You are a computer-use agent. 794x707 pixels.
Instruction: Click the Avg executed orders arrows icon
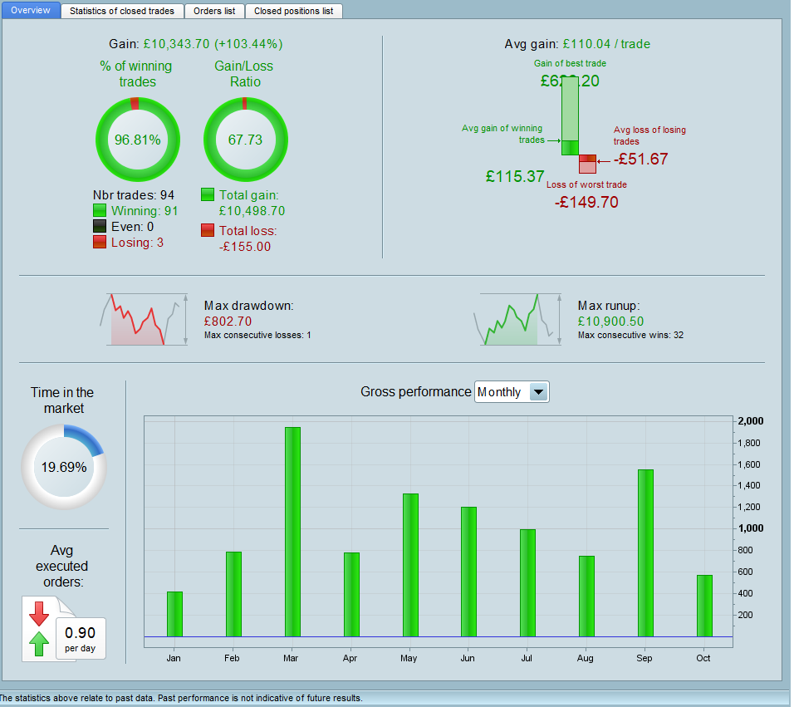pos(39,629)
